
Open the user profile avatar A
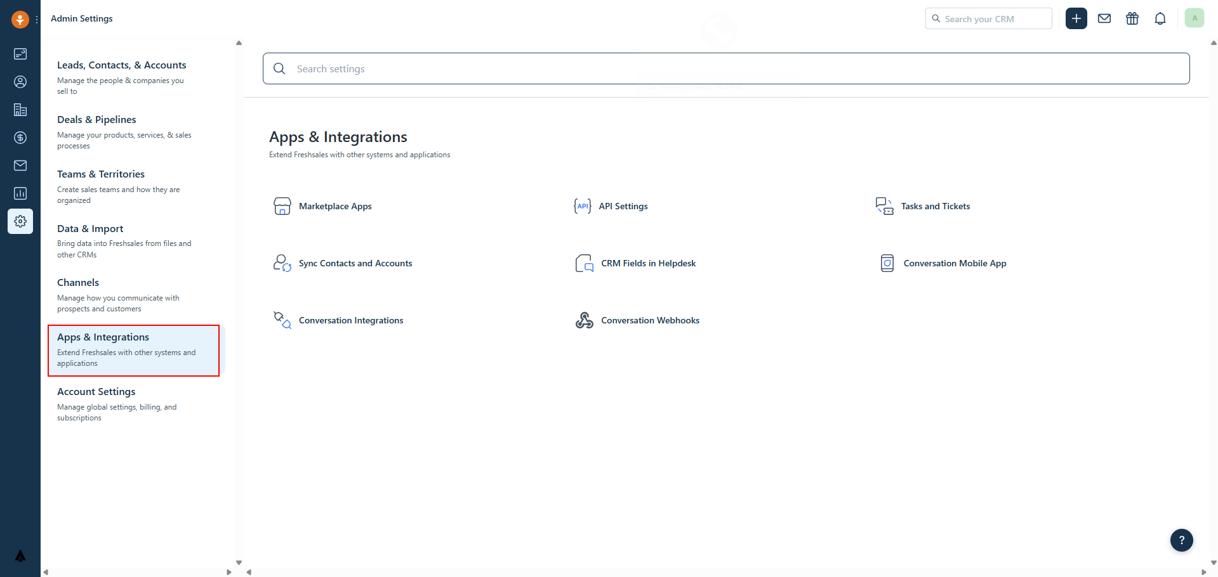click(1195, 18)
